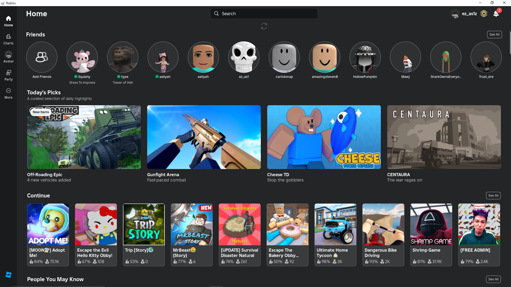
Task: Open ez_as1 skull friend avatar
Action: click(x=244, y=57)
